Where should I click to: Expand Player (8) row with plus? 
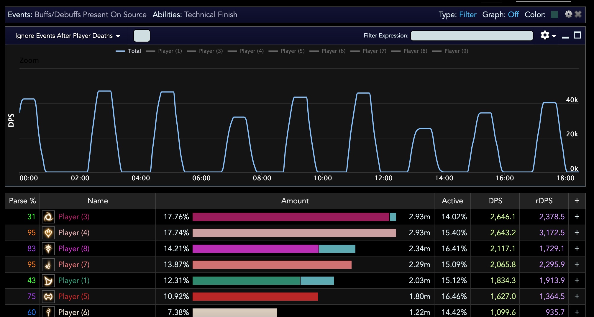[x=577, y=249]
